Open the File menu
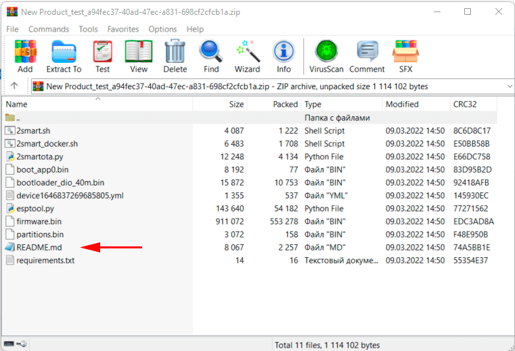515x351 pixels. (12, 29)
